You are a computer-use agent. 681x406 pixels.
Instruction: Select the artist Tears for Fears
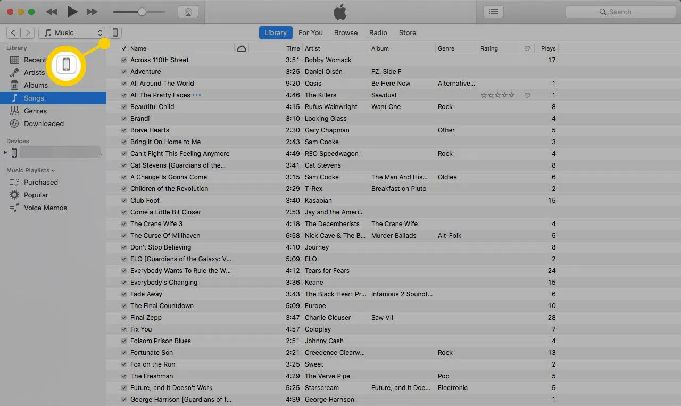pos(327,271)
